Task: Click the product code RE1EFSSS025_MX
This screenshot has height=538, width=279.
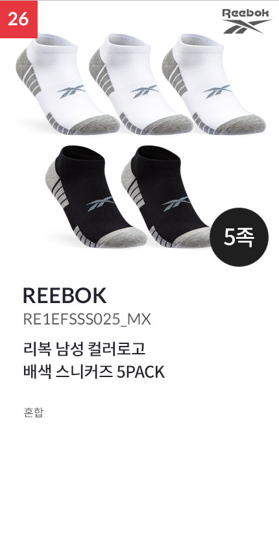Action: tap(87, 319)
